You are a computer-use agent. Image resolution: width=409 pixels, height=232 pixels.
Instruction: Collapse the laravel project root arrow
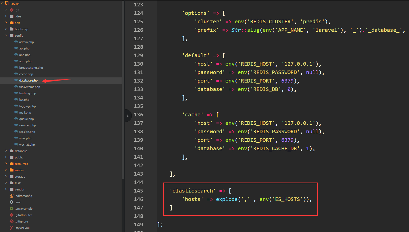pyautogui.click(x=2, y=3)
